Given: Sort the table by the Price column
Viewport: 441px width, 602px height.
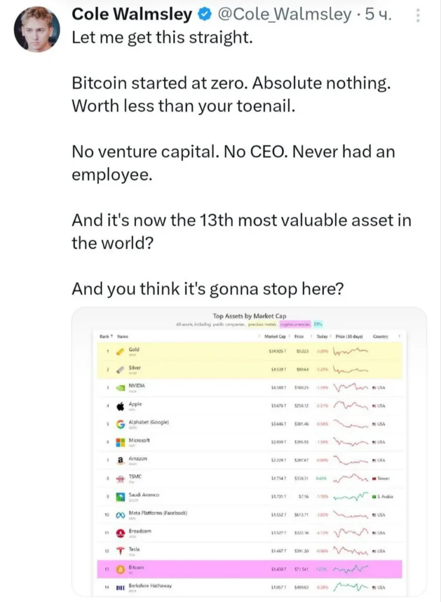Looking at the screenshot, I should coord(299,336).
